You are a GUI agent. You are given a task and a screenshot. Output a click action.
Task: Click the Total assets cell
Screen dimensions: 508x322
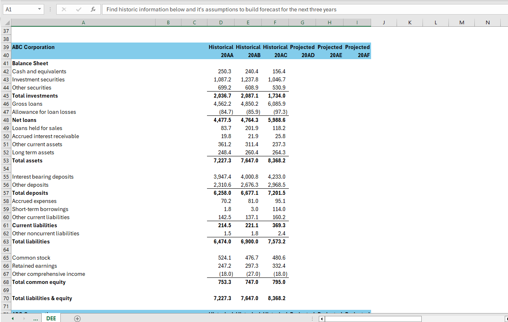point(27,160)
